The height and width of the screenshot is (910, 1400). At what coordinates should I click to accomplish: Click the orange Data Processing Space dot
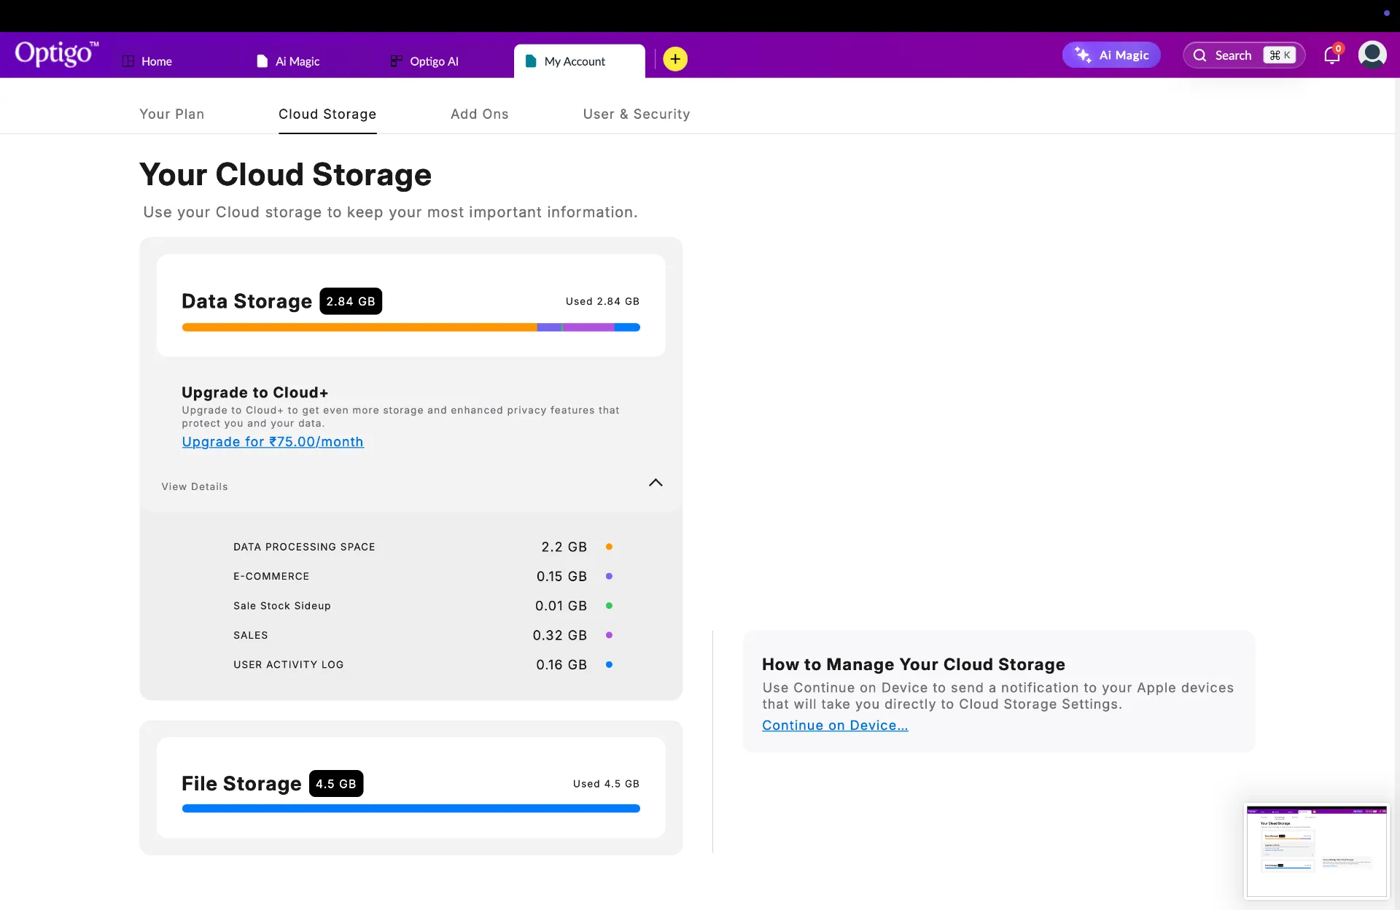(609, 547)
